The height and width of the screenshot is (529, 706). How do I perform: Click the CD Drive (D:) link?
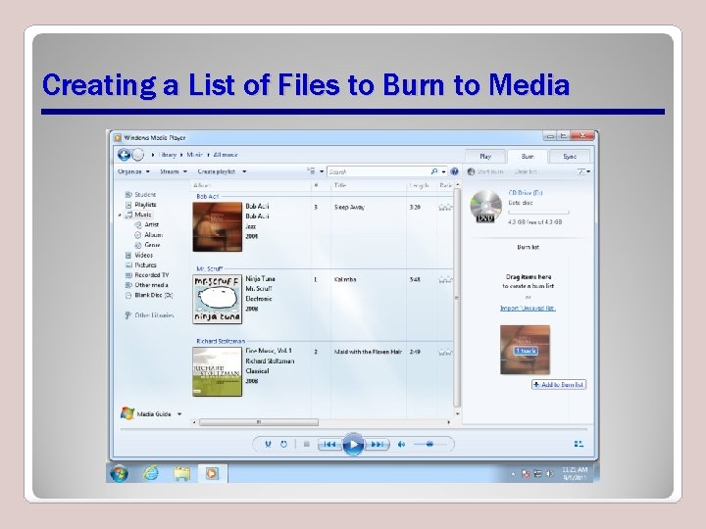coord(526,193)
